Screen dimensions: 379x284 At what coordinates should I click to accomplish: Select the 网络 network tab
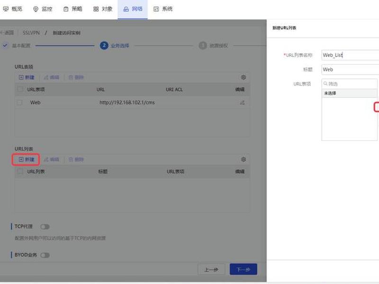(x=133, y=9)
